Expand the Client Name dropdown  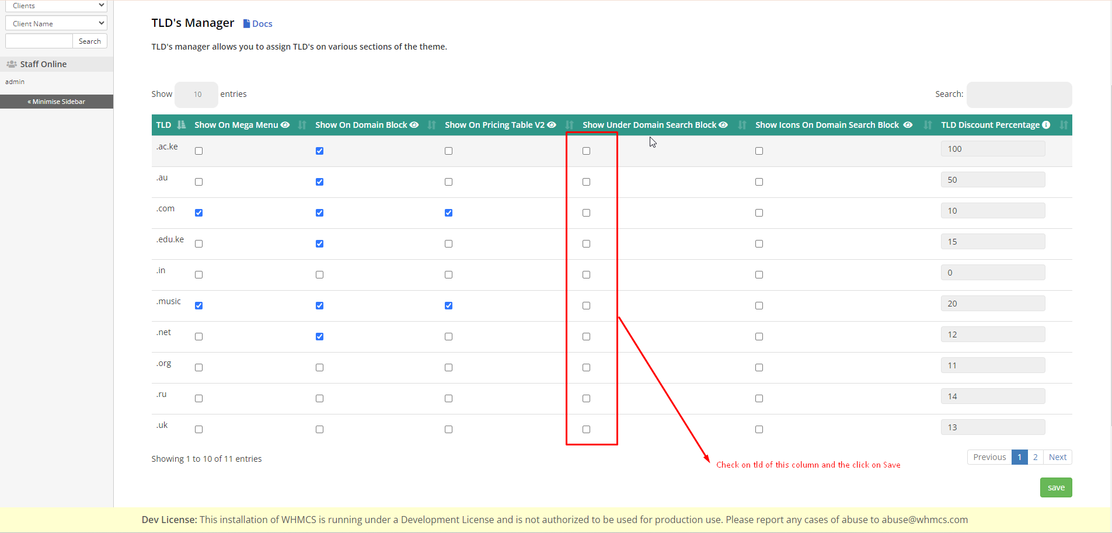click(x=56, y=23)
